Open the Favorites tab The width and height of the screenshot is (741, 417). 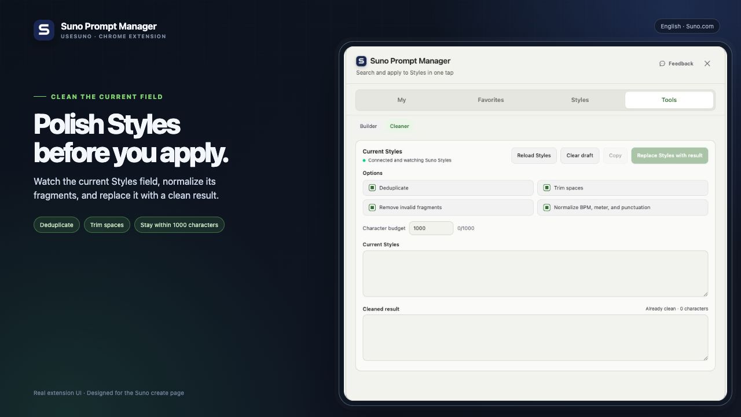tap(491, 100)
